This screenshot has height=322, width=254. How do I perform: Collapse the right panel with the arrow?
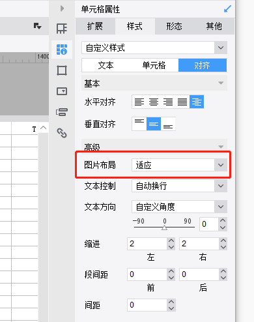(x=63, y=8)
